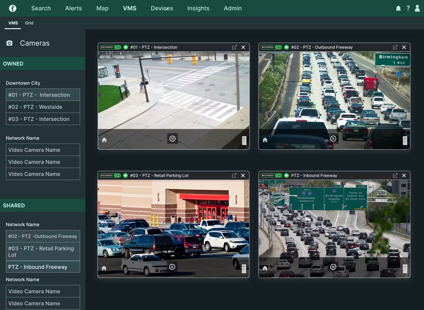Close the #03 Retail Parking Lot panel
Image resolution: width=424 pixels, height=310 pixels.
(243, 176)
